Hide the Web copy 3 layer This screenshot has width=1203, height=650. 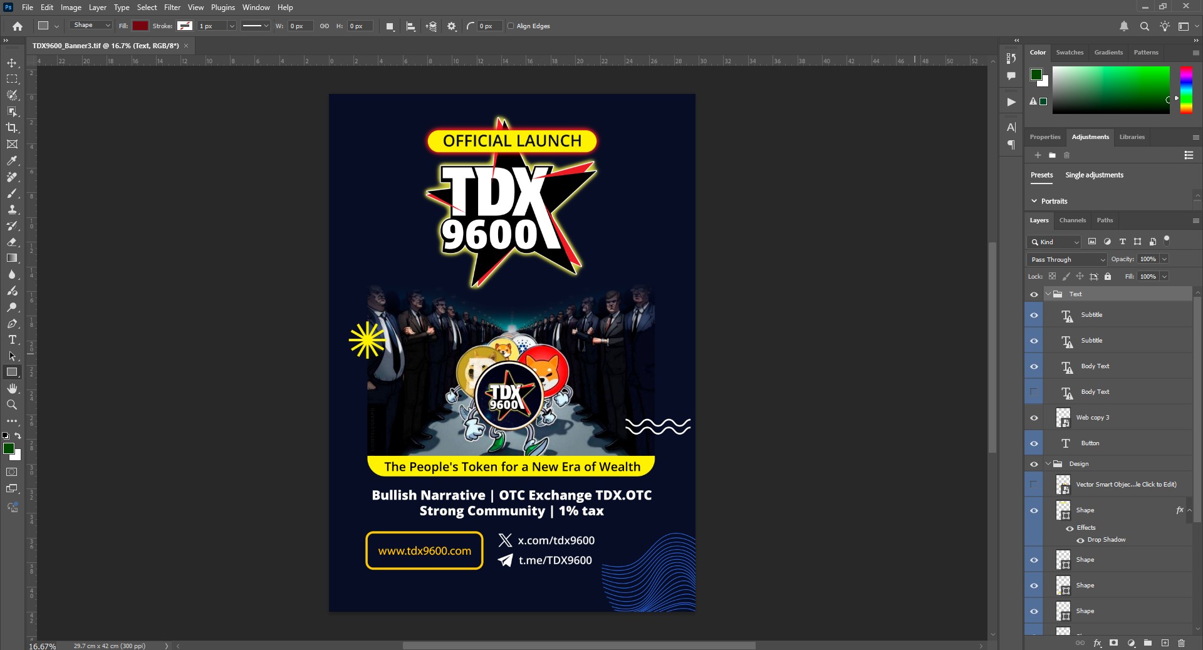click(1034, 418)
